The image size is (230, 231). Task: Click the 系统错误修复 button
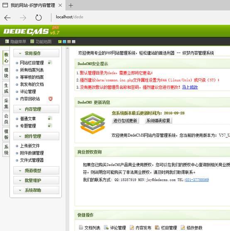[x=158, y=121]
